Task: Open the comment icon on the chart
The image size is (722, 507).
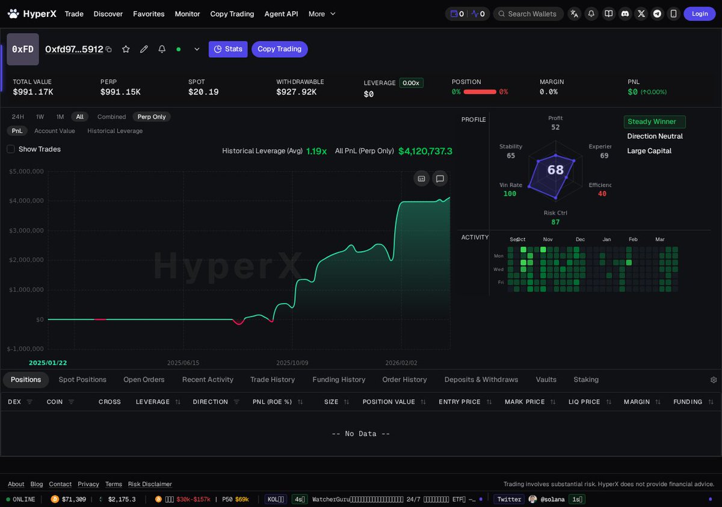Action: [x=440, y=178]
